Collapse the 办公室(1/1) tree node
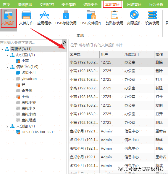This screenshot has width=168, height=174. (7, 55)
